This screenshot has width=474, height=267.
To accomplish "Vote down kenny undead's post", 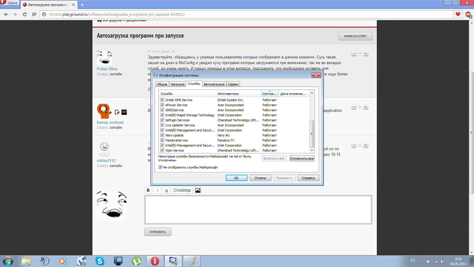I will pyautogui.click(x=354, y=107).
